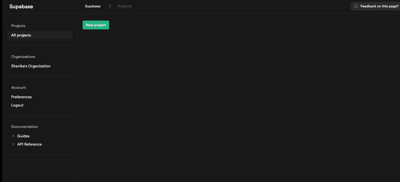Click the Supabase logo title
The image size is (400, 182).
click(x=21, y=6)
